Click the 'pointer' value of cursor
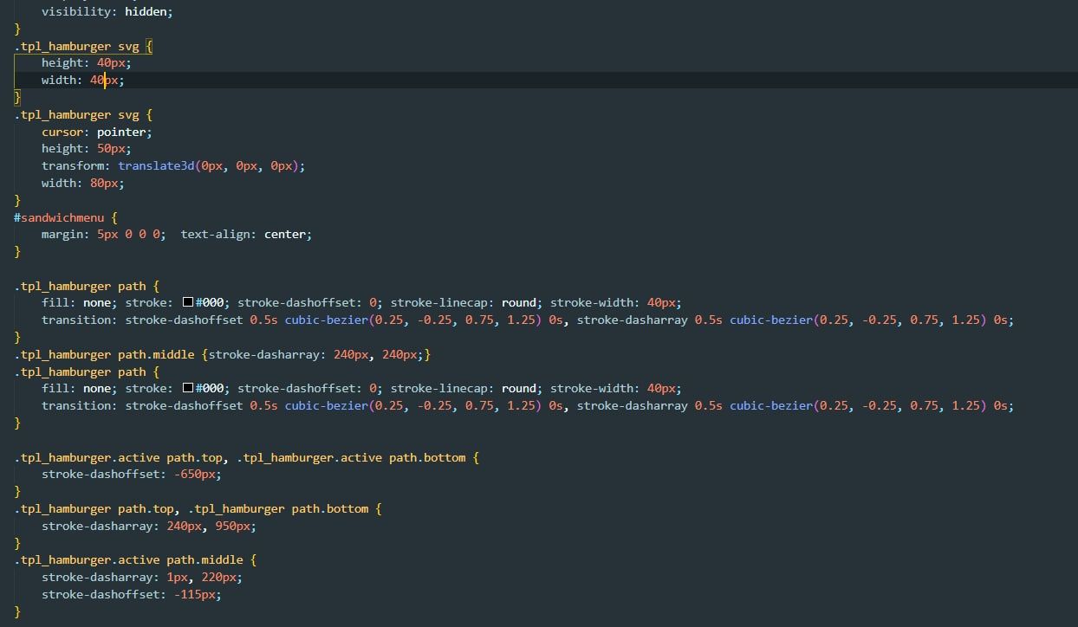The height and width of the screenshot is (627, 1078). coord(121,132)
